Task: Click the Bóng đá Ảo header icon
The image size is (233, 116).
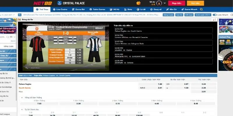Action: click(20, 19)
